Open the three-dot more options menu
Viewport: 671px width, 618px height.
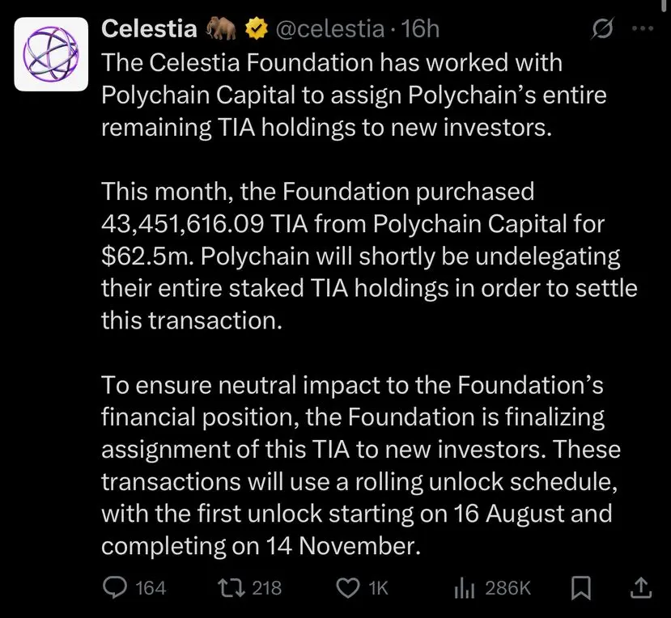643,28
